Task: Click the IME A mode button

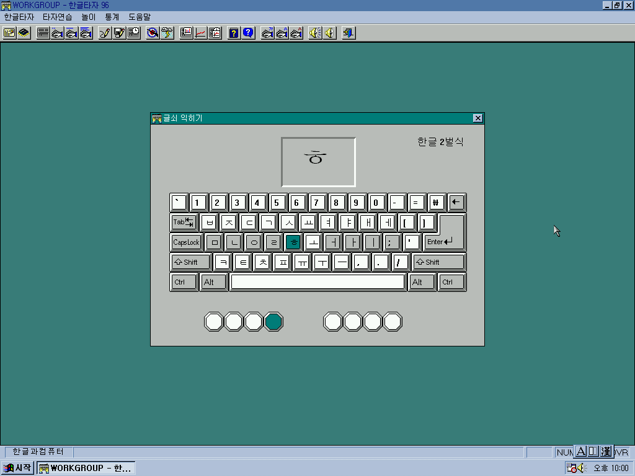Action: (x=580, y=451)
